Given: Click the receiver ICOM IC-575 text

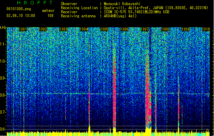Looking at the screenshot, I should [x=136, y=12].
